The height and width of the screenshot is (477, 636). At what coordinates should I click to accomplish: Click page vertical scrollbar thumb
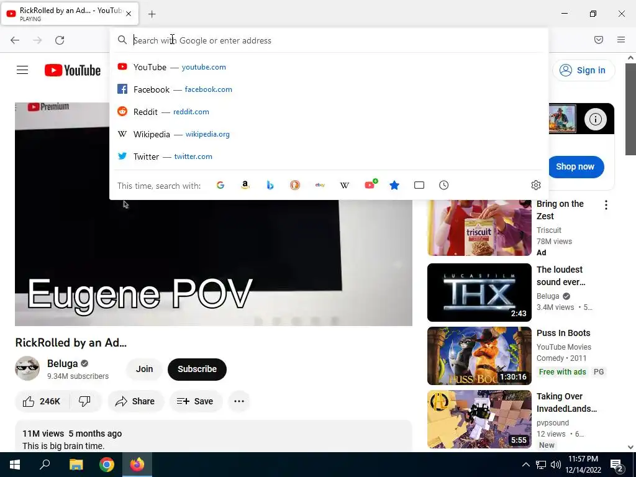tap(630, 109)
